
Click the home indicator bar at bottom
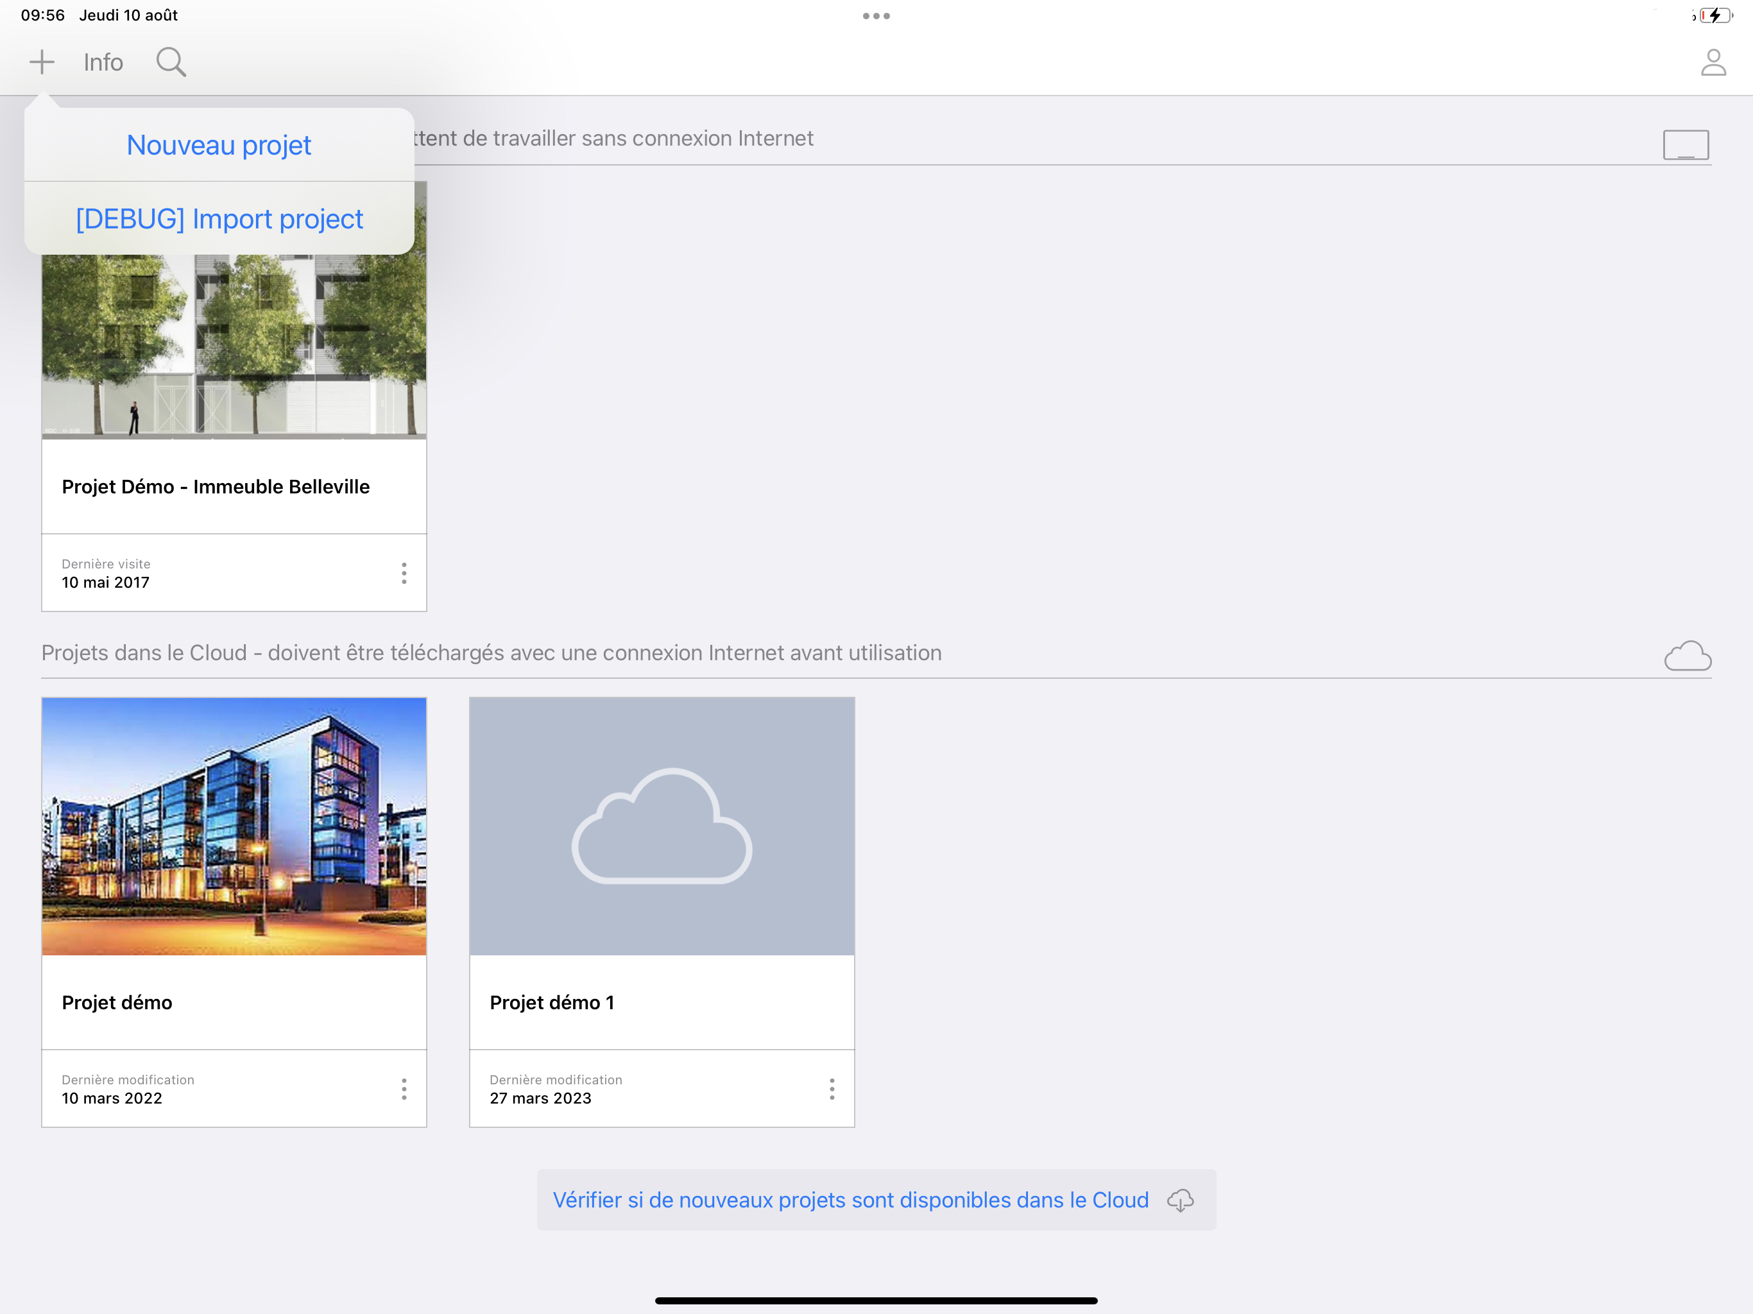coord(876,1301)
